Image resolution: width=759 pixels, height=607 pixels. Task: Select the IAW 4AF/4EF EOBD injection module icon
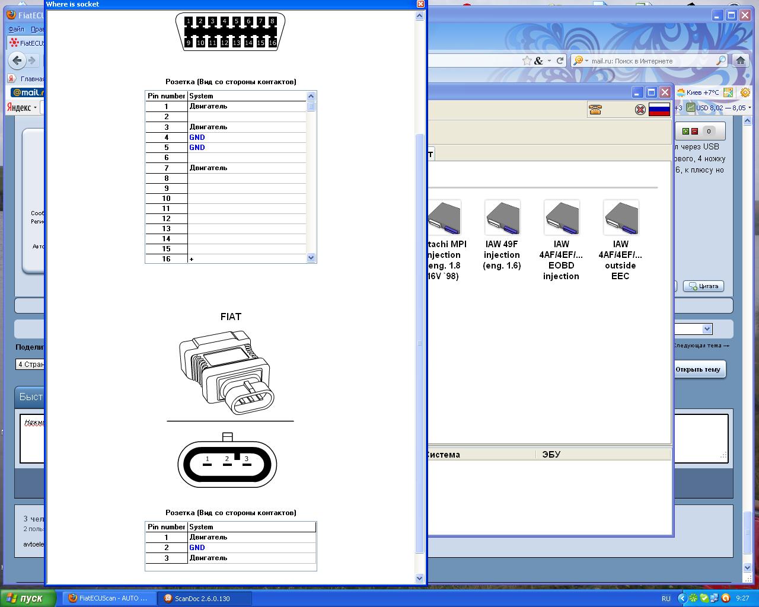[562, 218]
